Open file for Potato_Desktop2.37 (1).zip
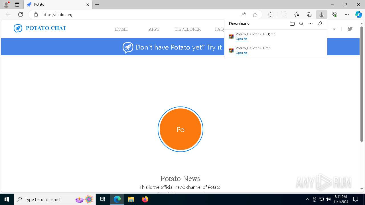 pos(242,39)
